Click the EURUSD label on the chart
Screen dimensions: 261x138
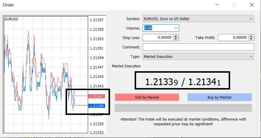point(11,19)
